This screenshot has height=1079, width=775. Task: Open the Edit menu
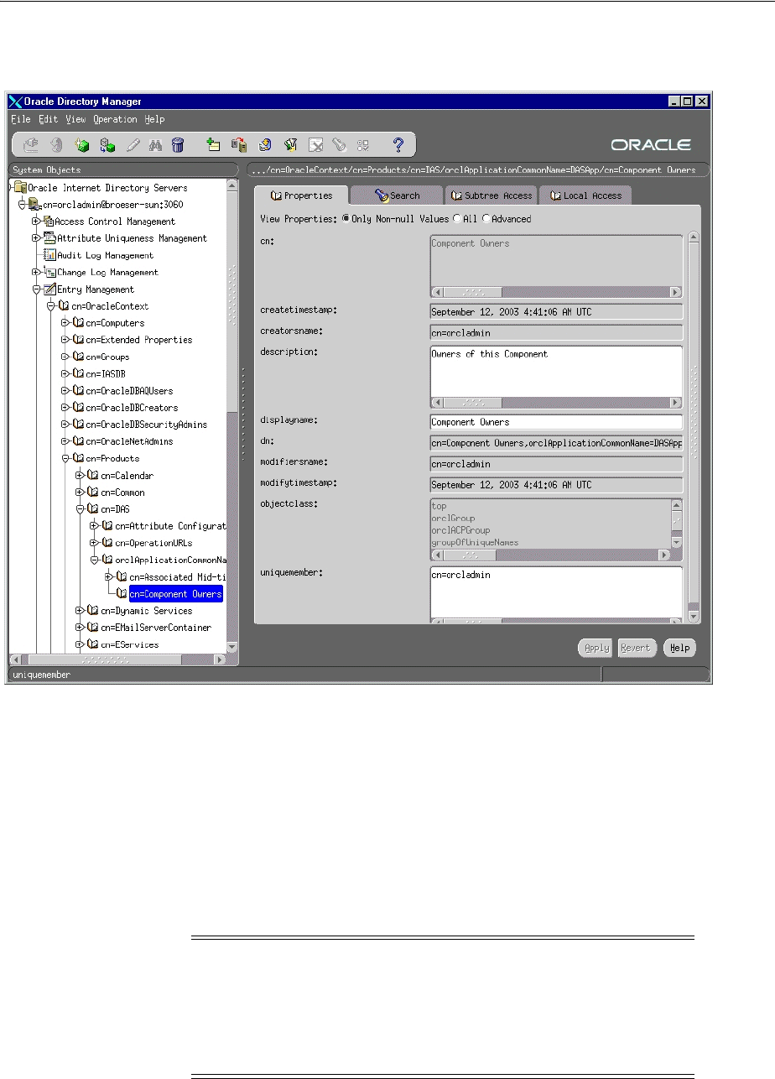point(48,120)
